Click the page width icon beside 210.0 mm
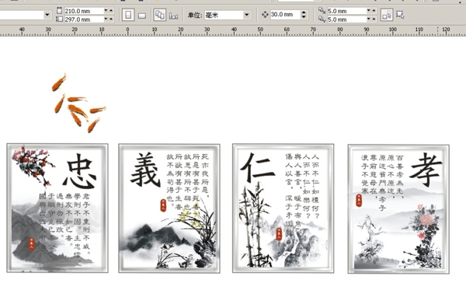Image resolution: width=466 pixels, height=301 pixels. point(60,10)
